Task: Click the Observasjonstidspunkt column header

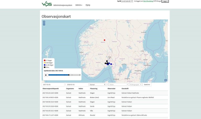Action: tap(51, 88)
